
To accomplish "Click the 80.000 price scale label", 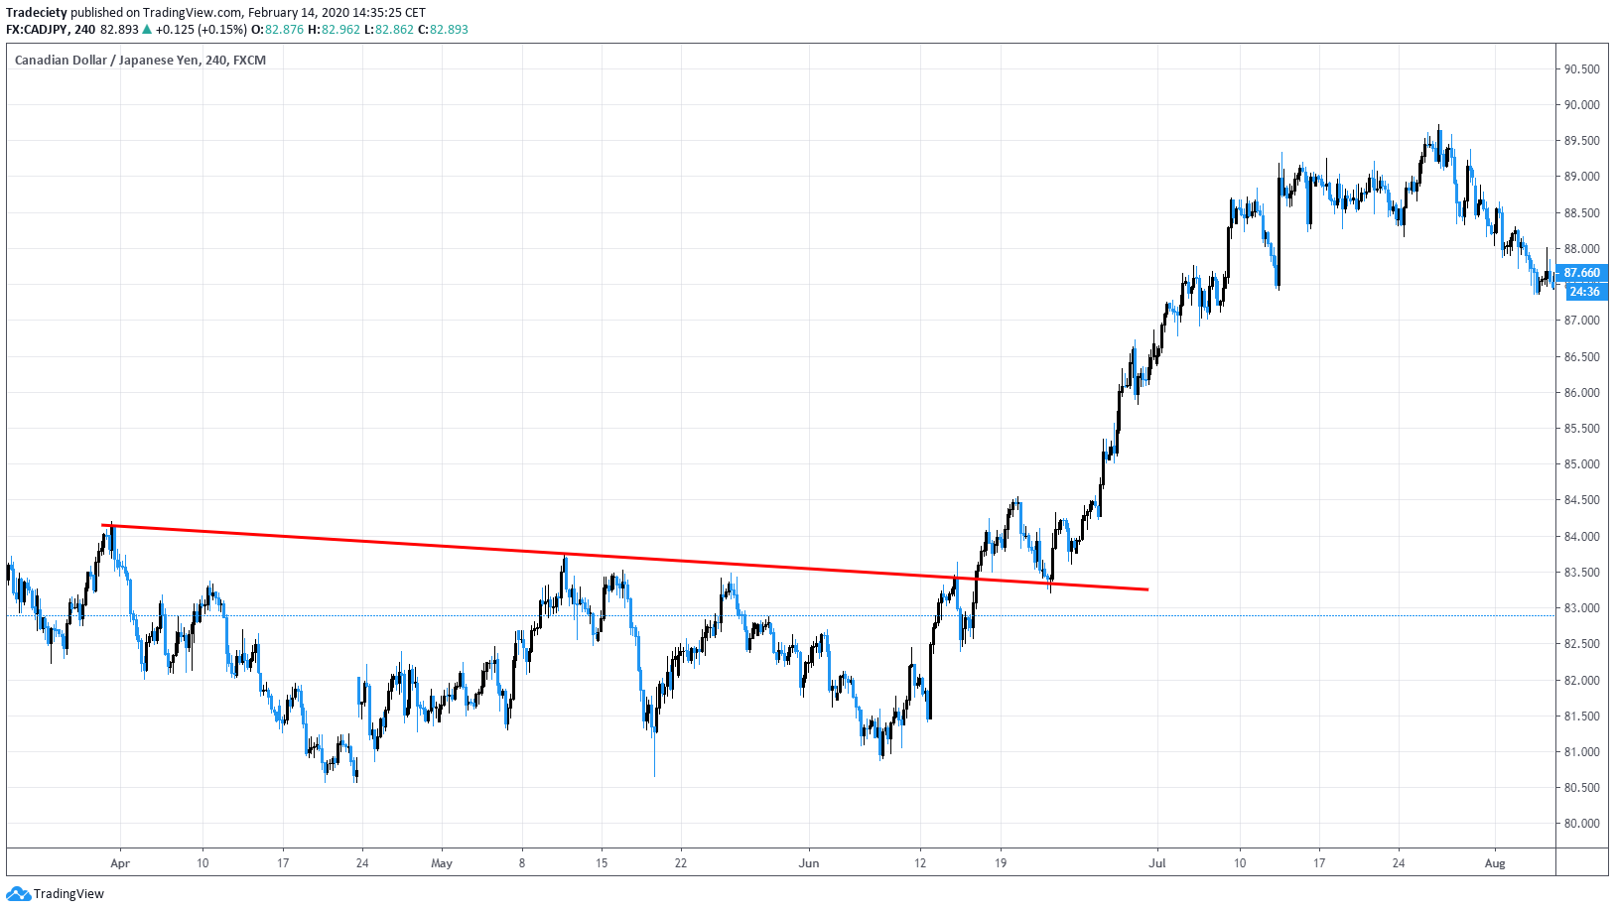I will pos(1581,824).
